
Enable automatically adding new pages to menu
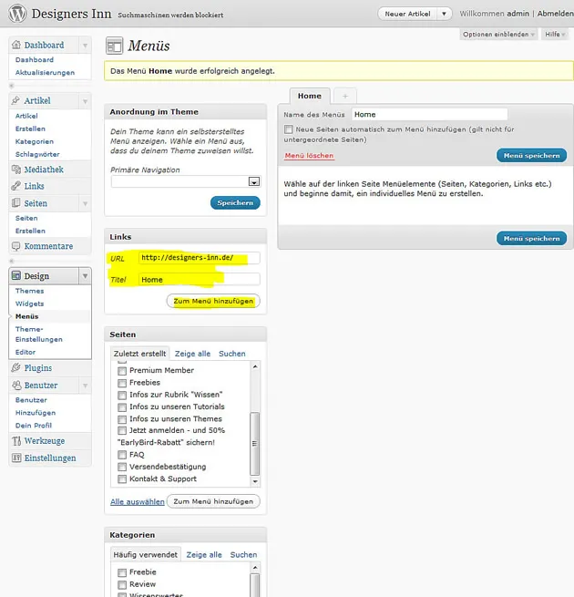click(289, 129)
